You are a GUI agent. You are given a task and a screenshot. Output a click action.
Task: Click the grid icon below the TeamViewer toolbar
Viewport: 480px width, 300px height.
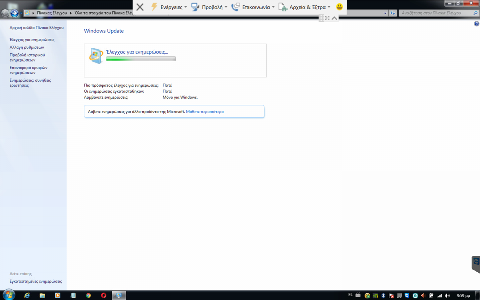[321, 18]
